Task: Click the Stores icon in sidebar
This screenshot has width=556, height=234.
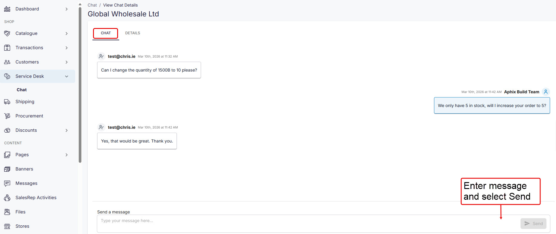Action: tap(7, 226)
